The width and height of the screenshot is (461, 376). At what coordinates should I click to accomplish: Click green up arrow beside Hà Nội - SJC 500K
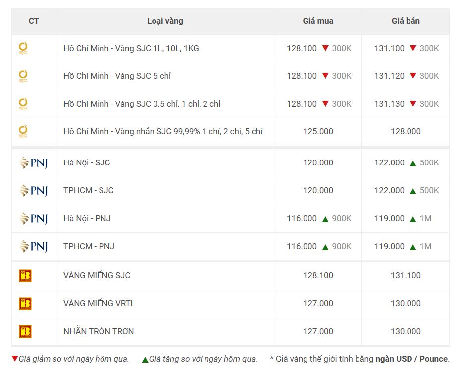pyautogui.click(x=413, y=163)
